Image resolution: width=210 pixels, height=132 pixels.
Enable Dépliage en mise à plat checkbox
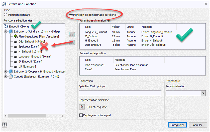(81, 115)
